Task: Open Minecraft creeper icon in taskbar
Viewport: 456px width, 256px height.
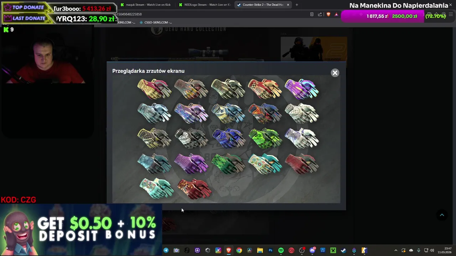Action: click(333, 251)
